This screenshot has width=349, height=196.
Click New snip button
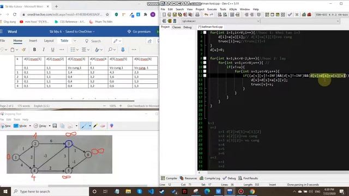click(x=5, y=126)
